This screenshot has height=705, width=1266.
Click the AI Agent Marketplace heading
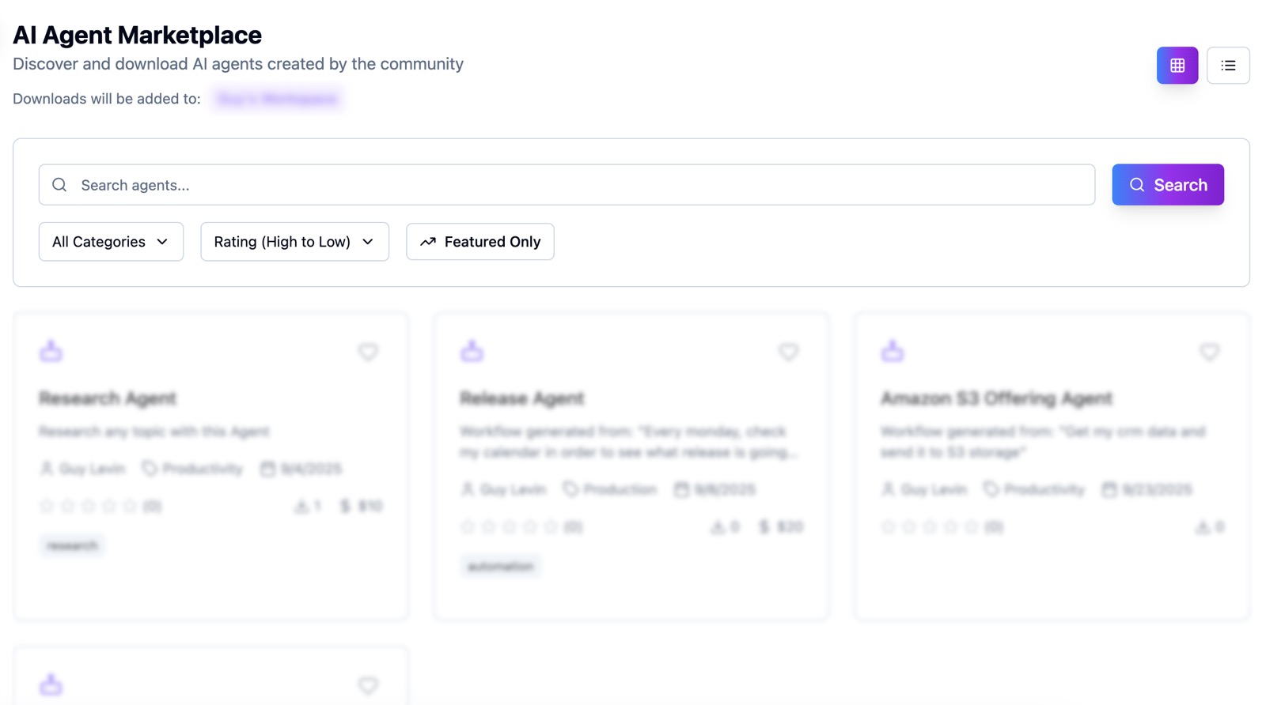(137, 35)
